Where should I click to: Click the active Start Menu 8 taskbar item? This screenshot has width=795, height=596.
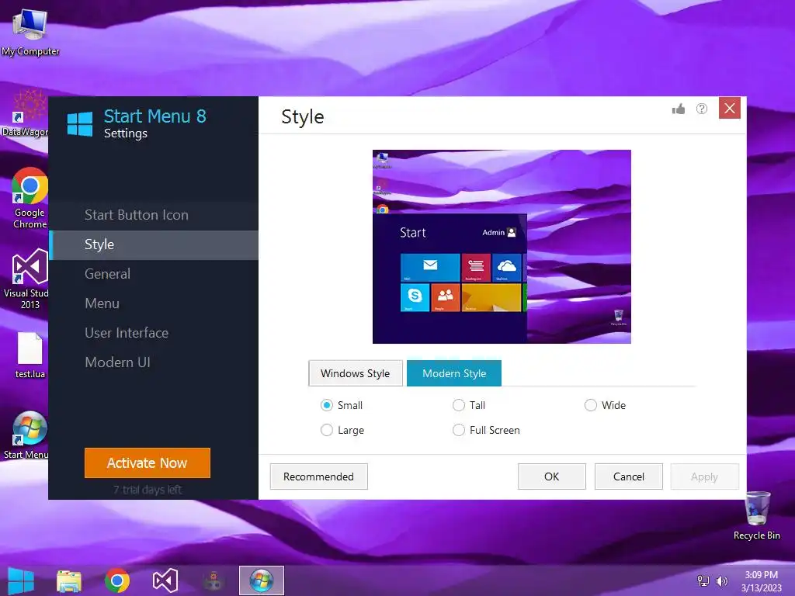262,580
